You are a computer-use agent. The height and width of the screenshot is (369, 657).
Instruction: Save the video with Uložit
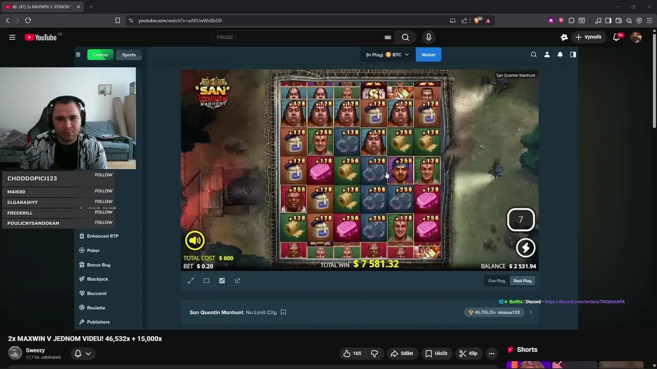click(x=436, y=353)
